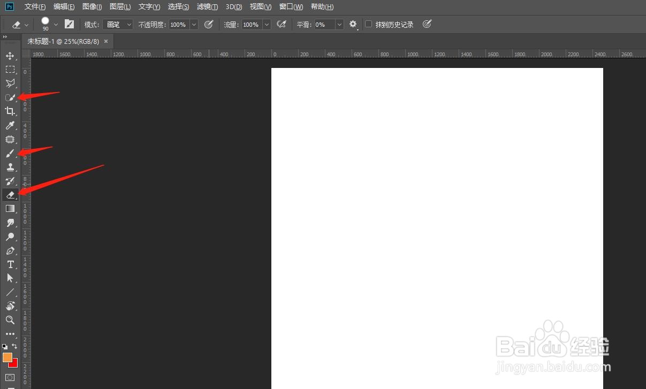Select the Crop tool
Screen dimensions: 646x389
11,111
